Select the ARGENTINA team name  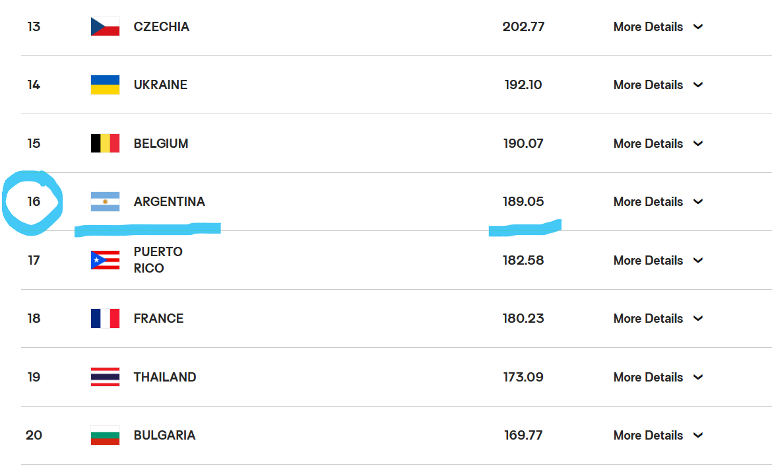(170, 201)
